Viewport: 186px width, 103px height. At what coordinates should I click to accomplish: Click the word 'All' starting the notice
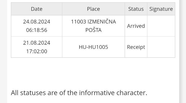[x=14, y=93]
